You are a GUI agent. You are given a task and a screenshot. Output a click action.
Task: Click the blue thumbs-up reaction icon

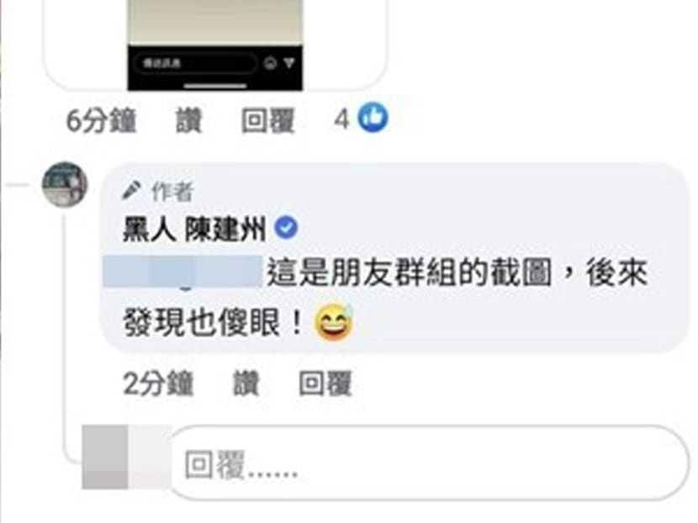click(373, 118)
